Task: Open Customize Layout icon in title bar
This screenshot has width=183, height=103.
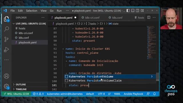Action: click(x=142, y=11)
